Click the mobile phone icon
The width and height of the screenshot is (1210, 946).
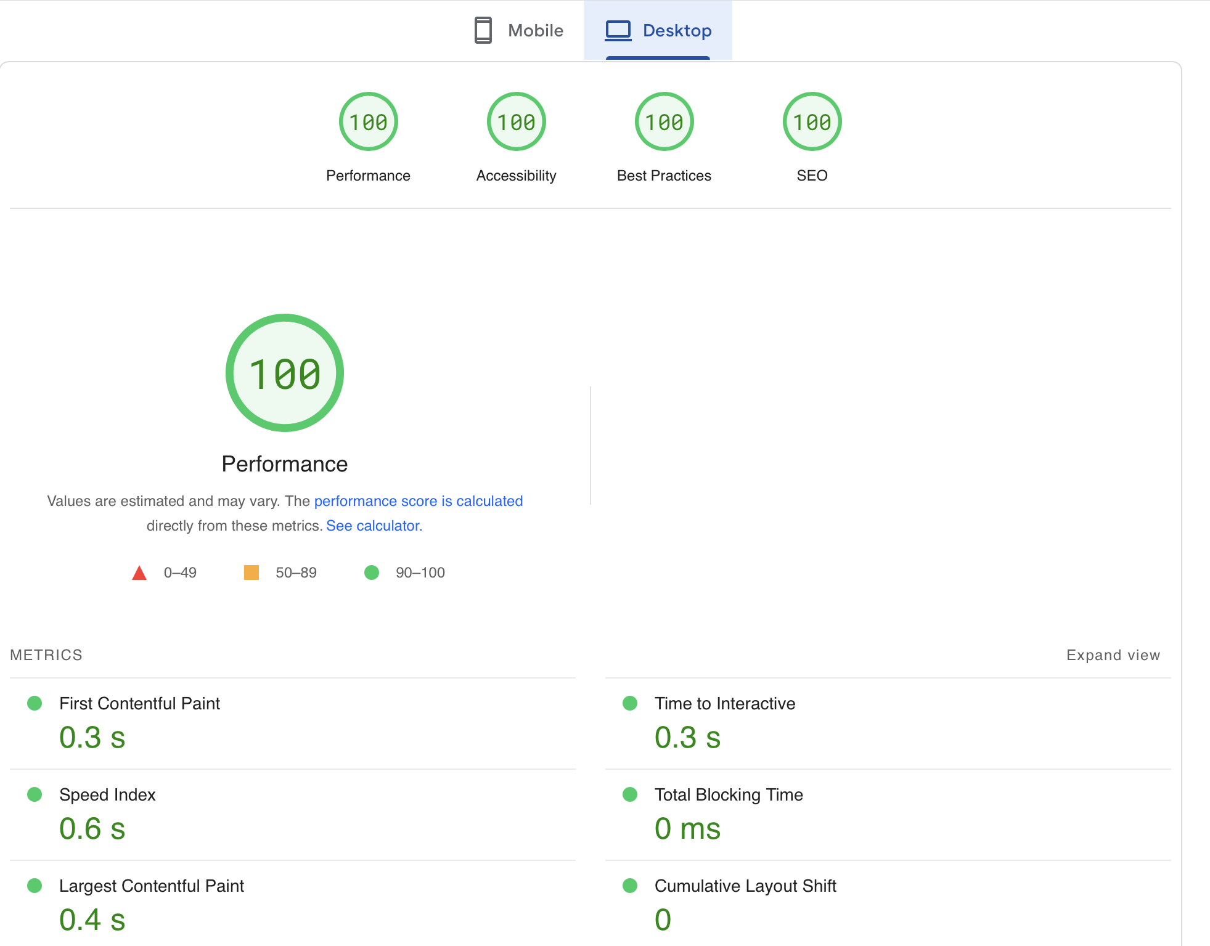[483, 30]
